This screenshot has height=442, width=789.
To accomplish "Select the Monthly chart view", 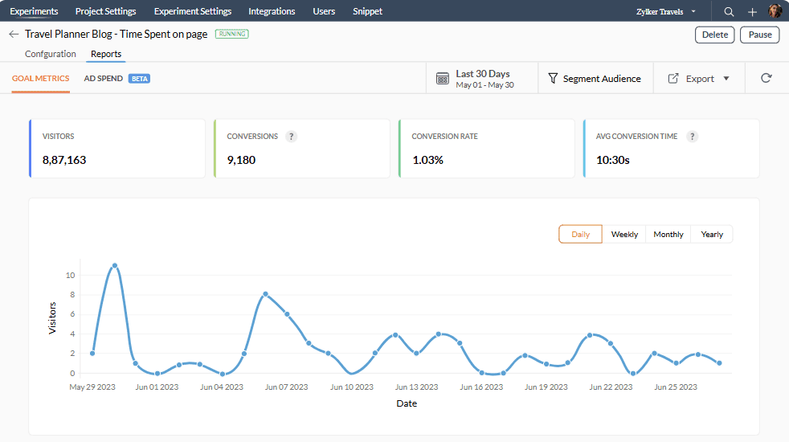I will click(668, 234).
